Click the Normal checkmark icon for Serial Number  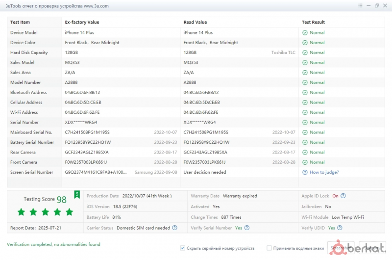click(x=305, y=122)
